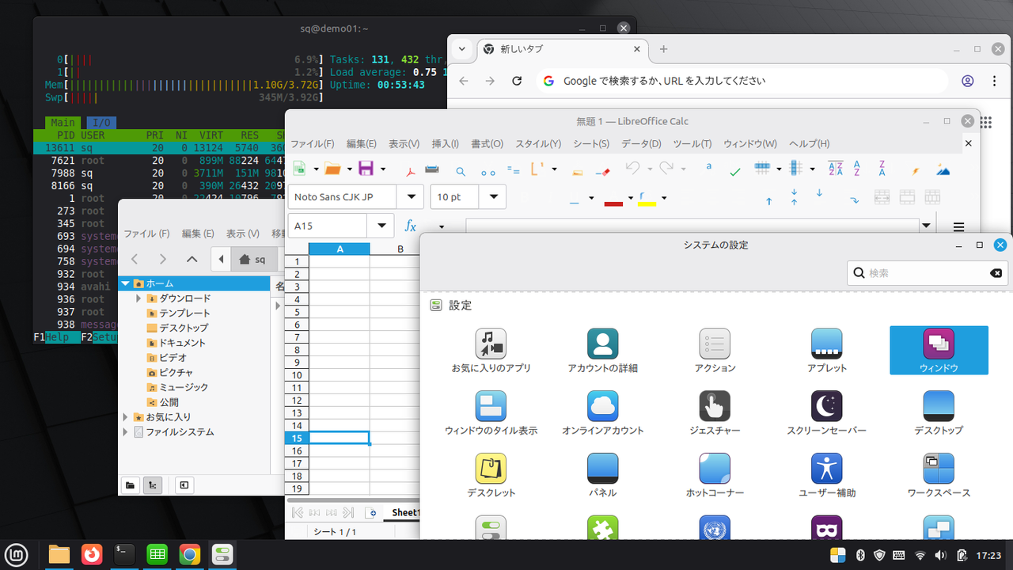Open the font size dropdown
The height and width of the screenshot is (570, 1013).
tap(493, 196)
